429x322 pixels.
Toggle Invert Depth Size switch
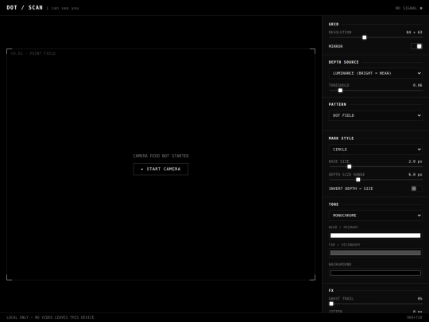click(416, 188)
